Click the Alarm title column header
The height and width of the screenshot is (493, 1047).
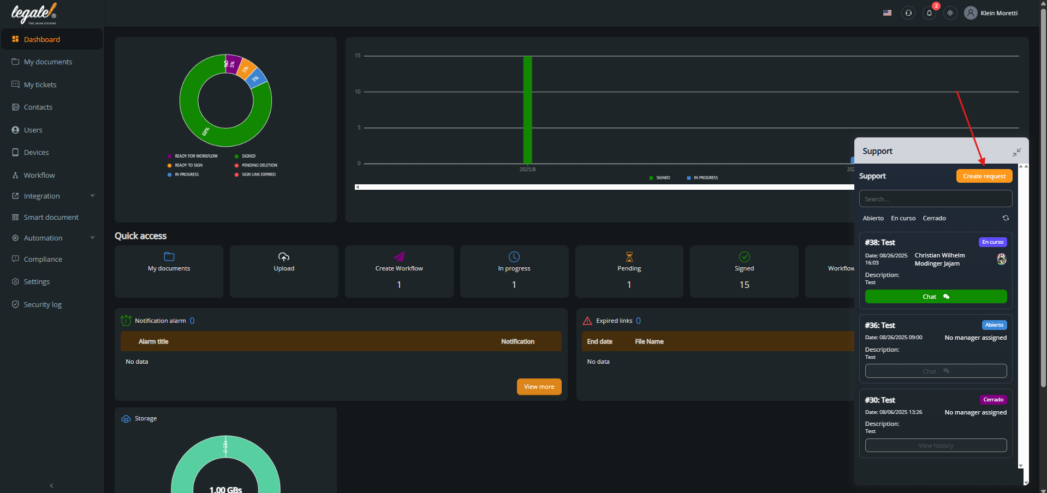(153, 341)
